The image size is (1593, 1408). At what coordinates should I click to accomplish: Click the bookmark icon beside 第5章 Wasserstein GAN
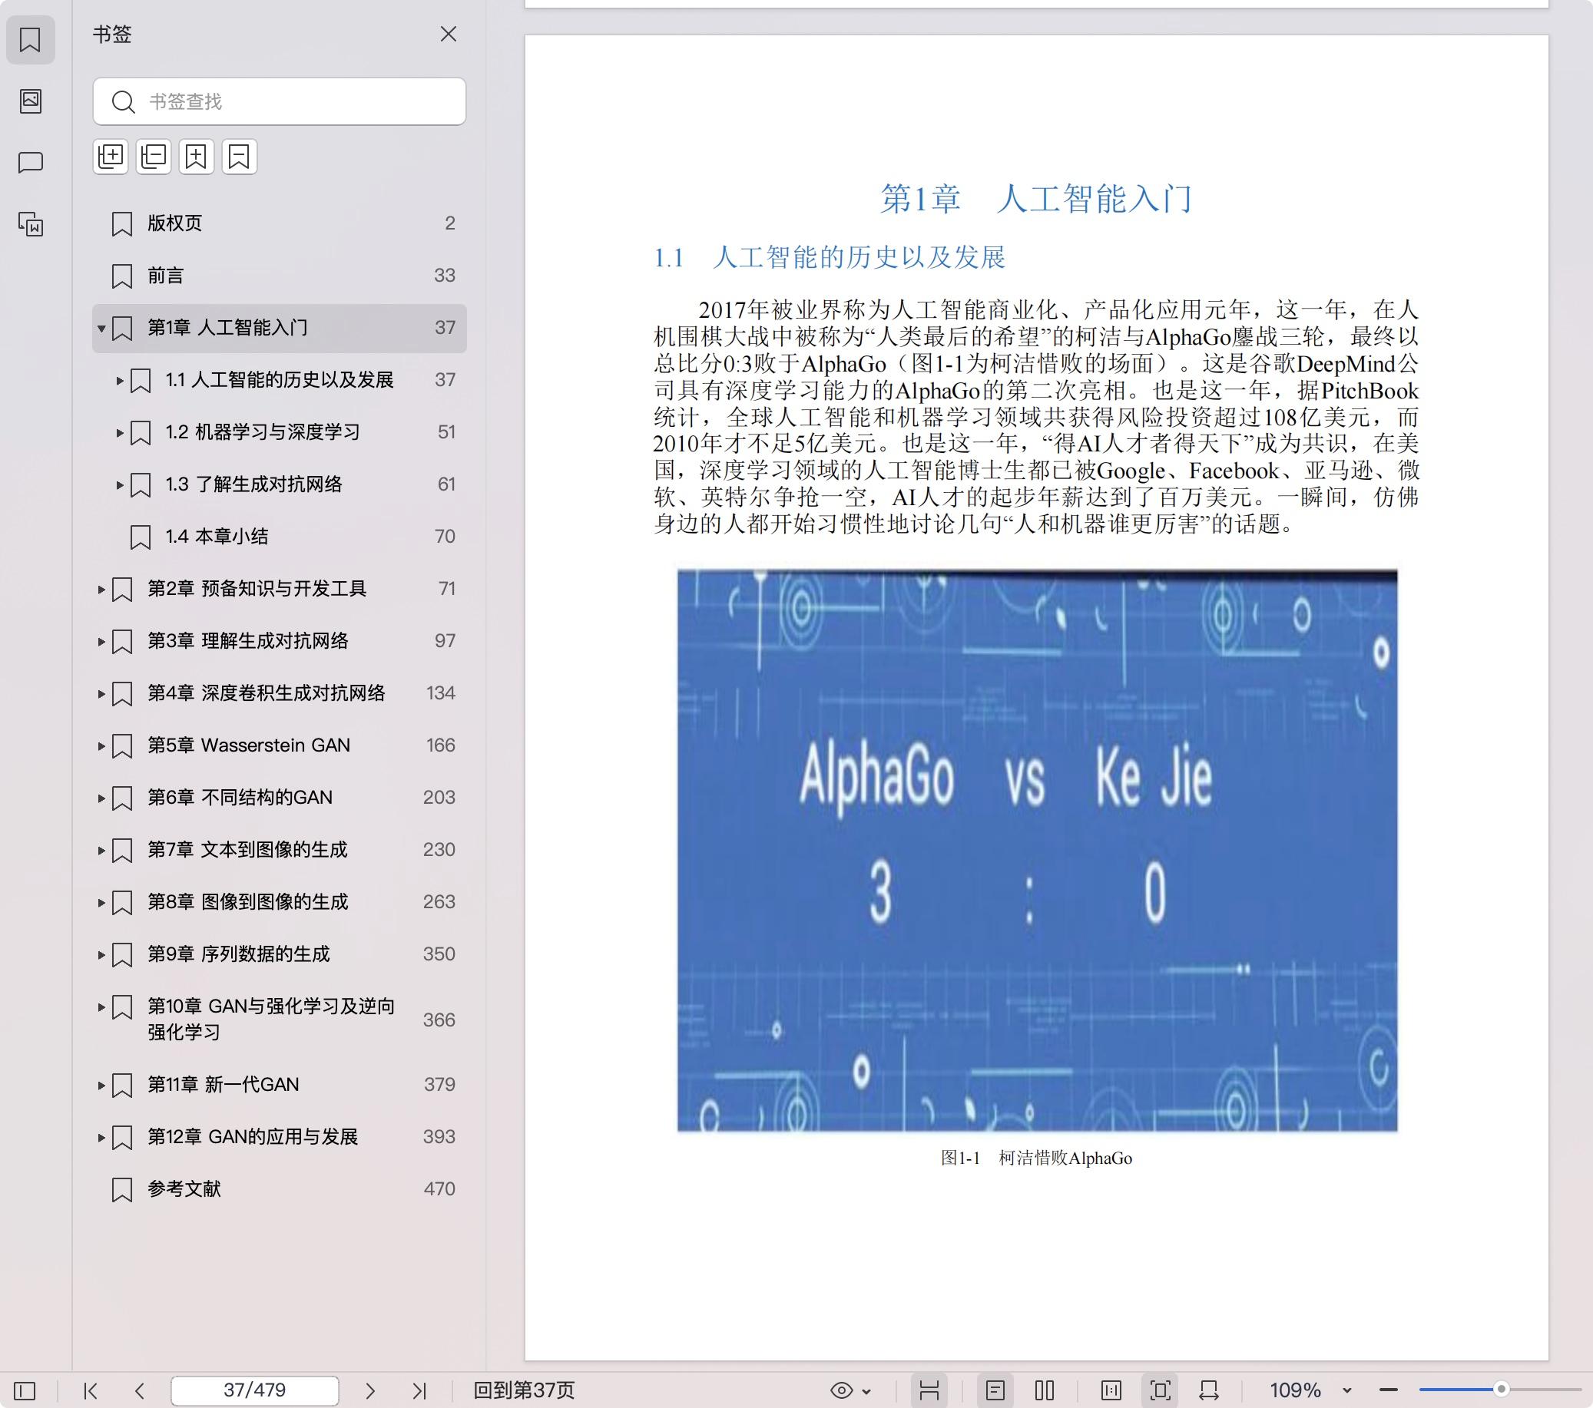point(122,745)
